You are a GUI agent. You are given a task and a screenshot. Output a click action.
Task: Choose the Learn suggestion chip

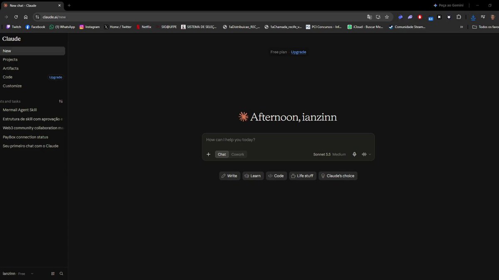253,176
